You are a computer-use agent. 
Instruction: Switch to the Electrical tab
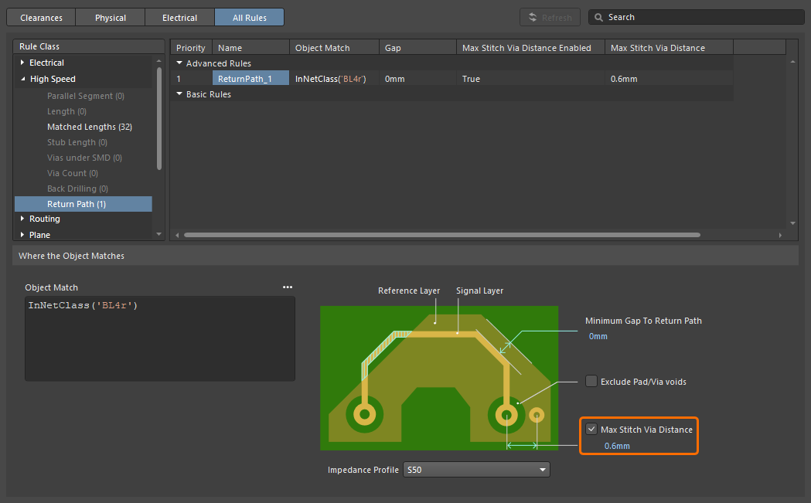point(179,17)
